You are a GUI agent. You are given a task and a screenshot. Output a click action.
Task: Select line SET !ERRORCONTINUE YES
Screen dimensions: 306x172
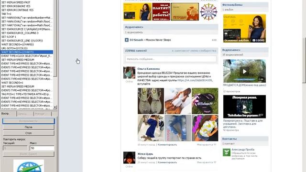[x=27, y=10]
